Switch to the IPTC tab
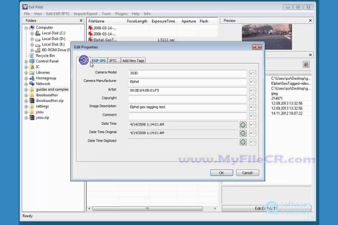Image resolution: width=338 pixels, height=225 pixels. [113, 60]
